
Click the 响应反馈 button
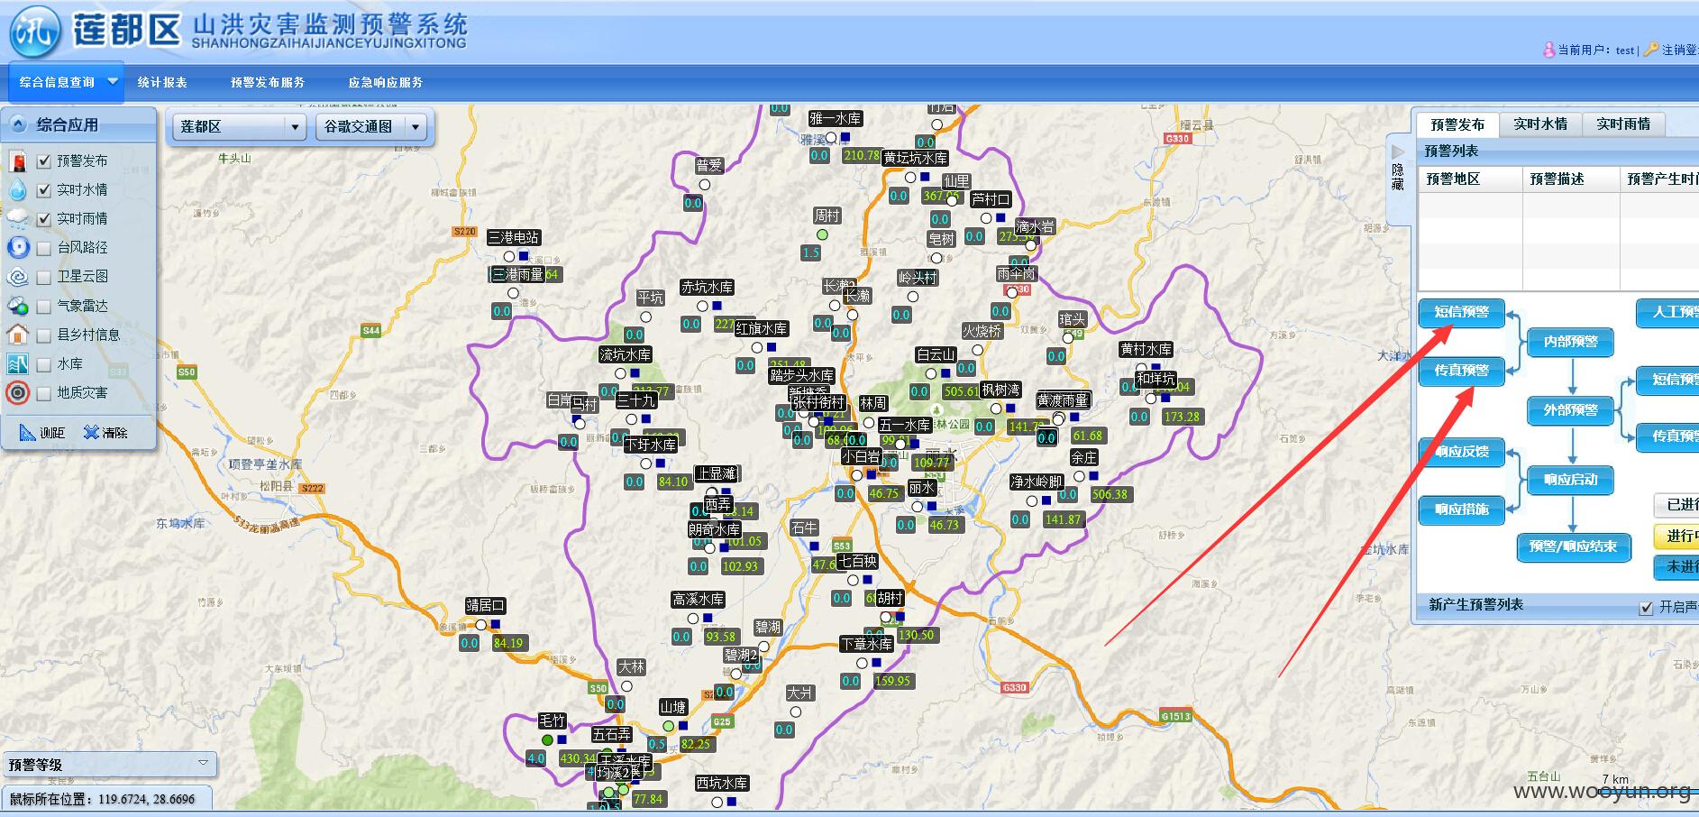[1462, 452]
